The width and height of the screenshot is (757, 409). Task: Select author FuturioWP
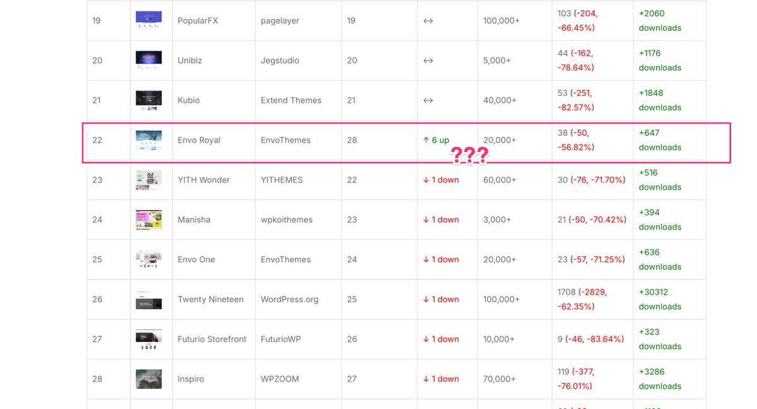[281, 339]
